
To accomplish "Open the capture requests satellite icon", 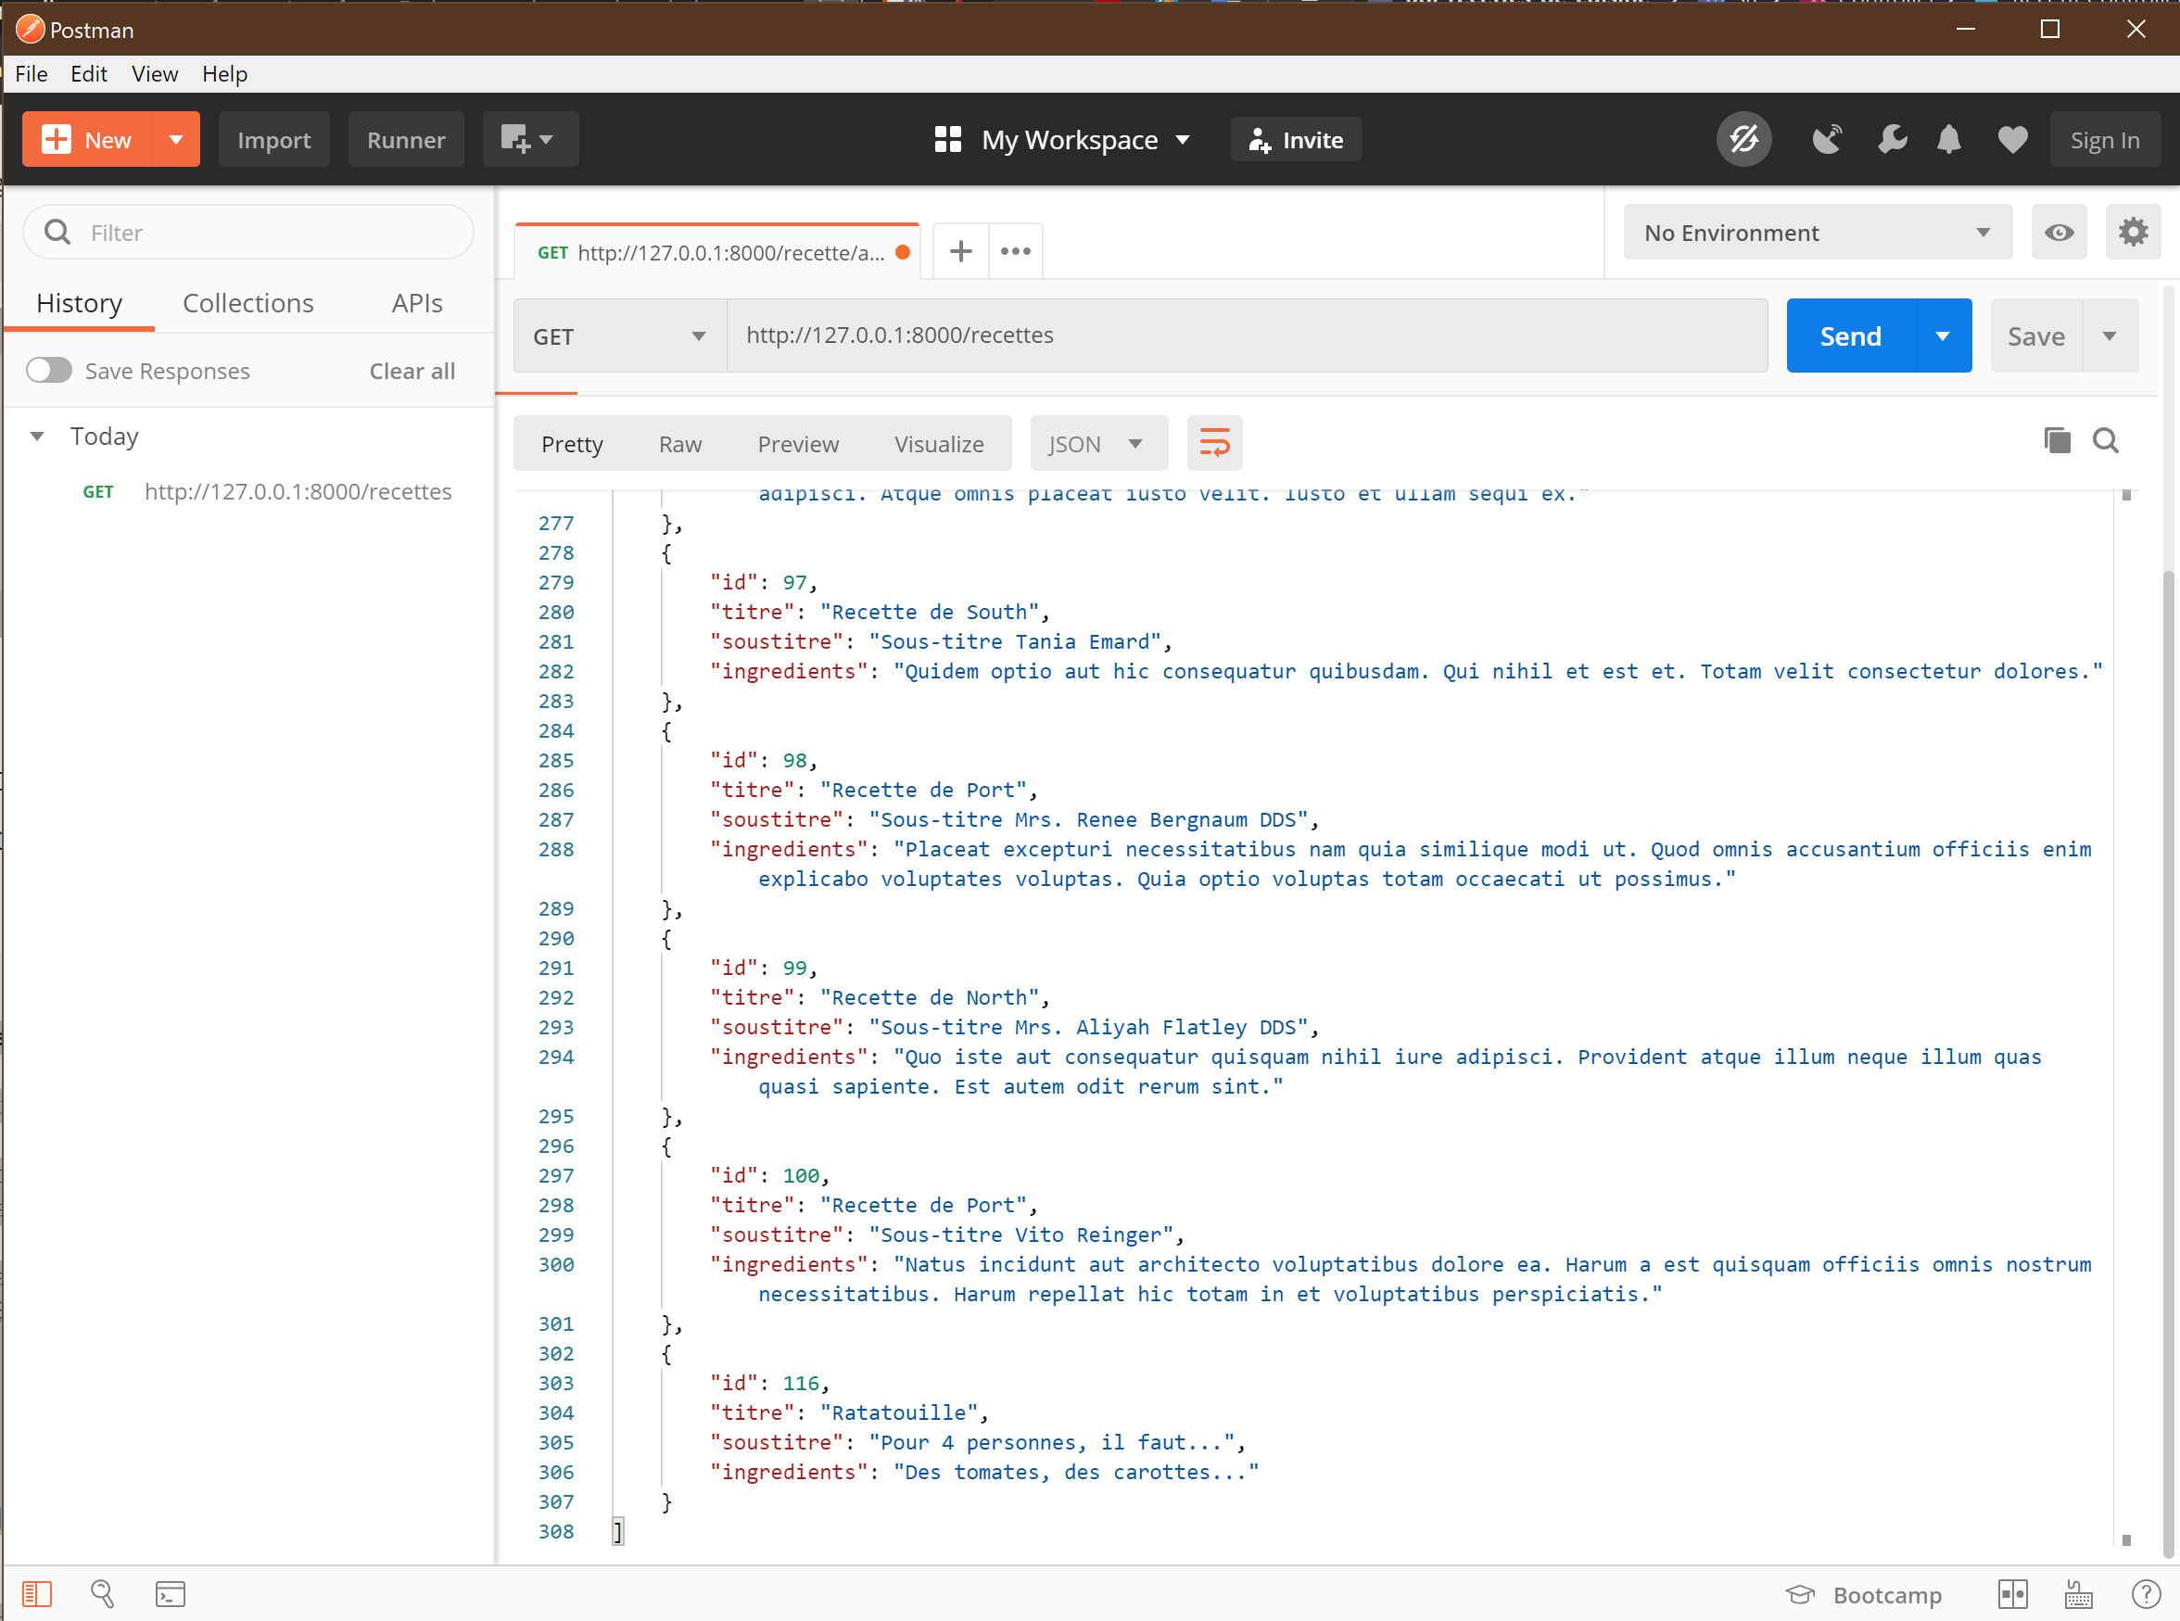I will tap(1826, 139).
